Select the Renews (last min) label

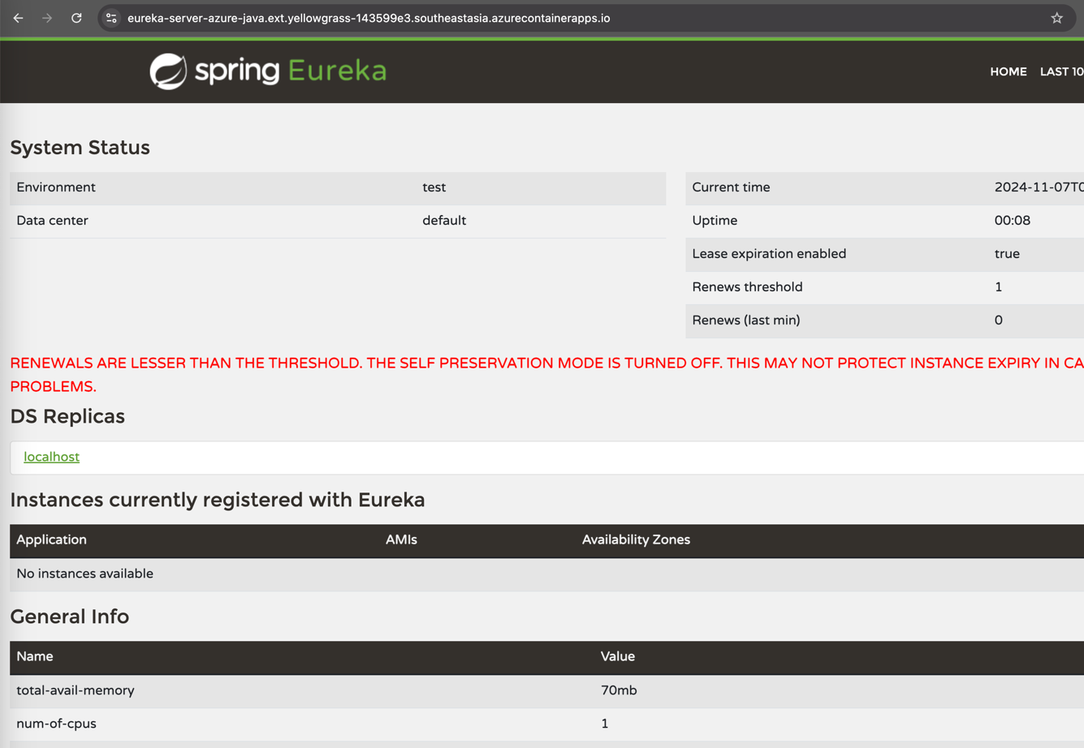745,320
